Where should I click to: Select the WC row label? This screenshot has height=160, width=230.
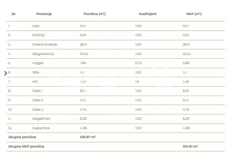click(x=35, y=82)
